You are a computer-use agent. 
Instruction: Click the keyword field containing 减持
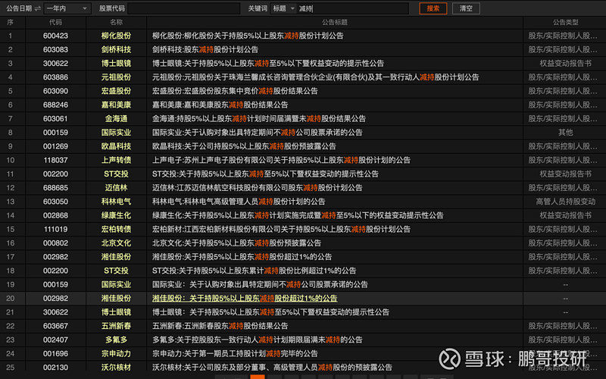353,8
